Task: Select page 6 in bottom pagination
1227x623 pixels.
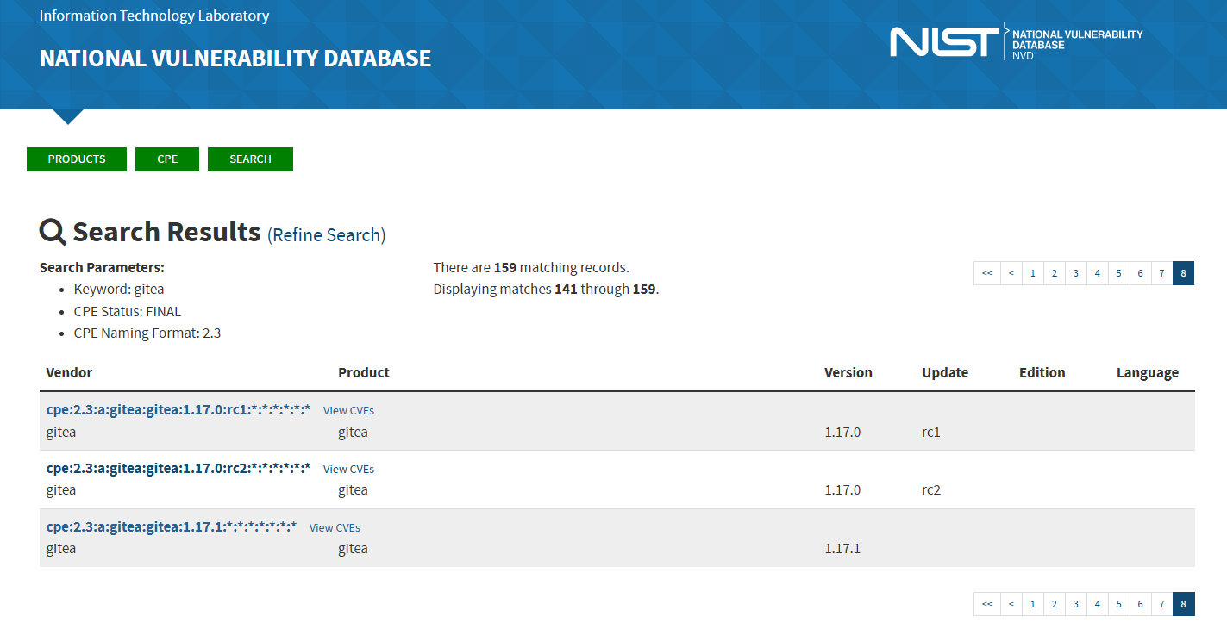Action: click(1141, 604)
